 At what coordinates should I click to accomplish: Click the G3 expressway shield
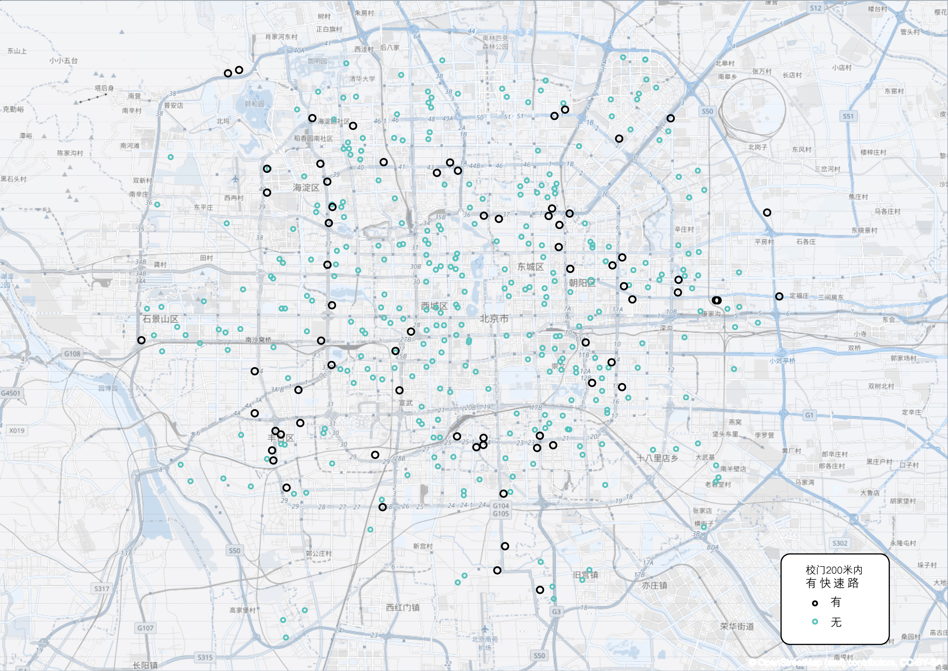pos(556,612)
